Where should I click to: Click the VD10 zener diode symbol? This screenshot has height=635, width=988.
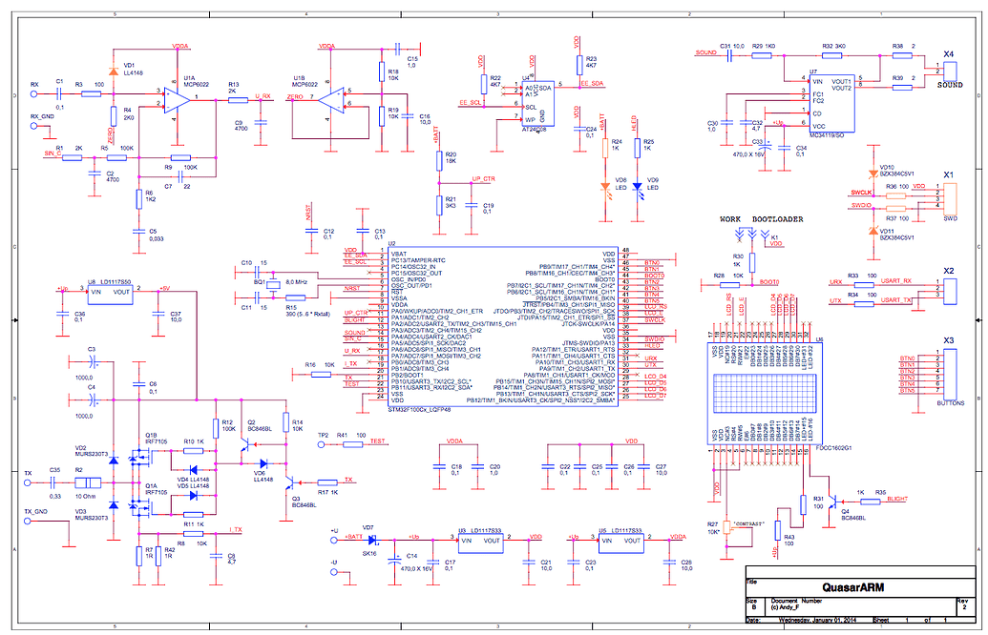click(872, 174)
